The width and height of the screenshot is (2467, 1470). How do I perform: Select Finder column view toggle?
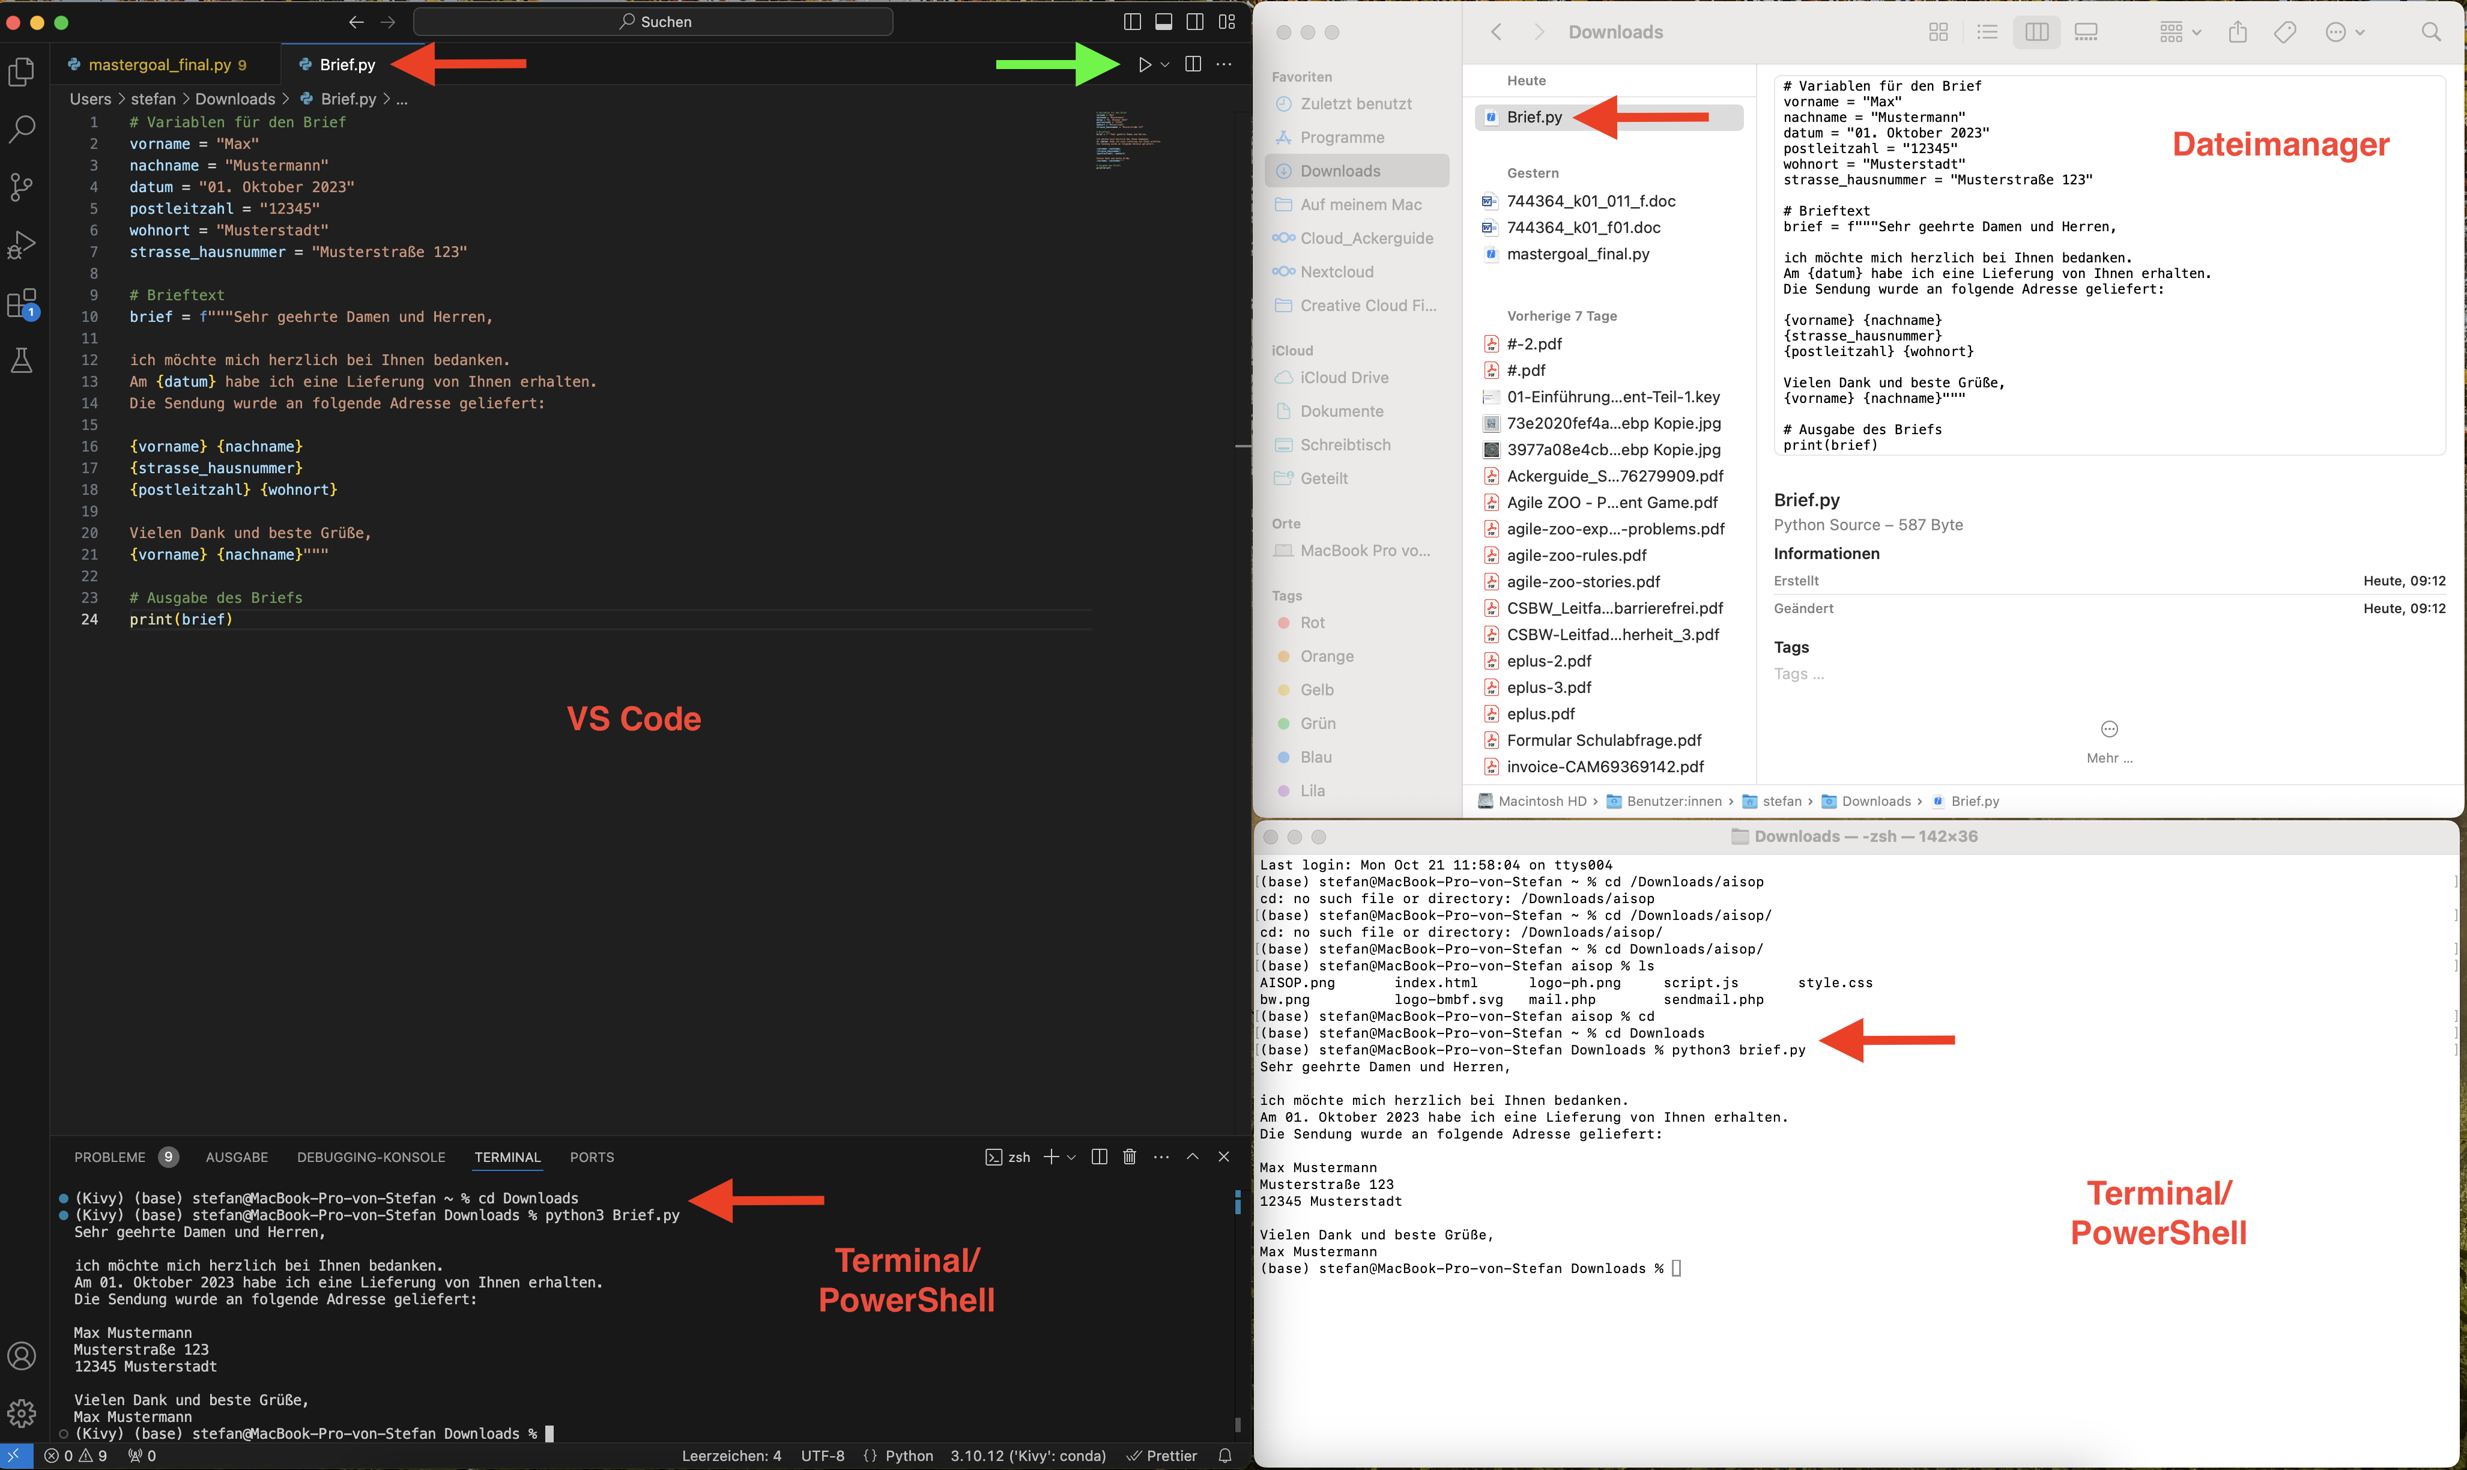[x=2037, y=32]
